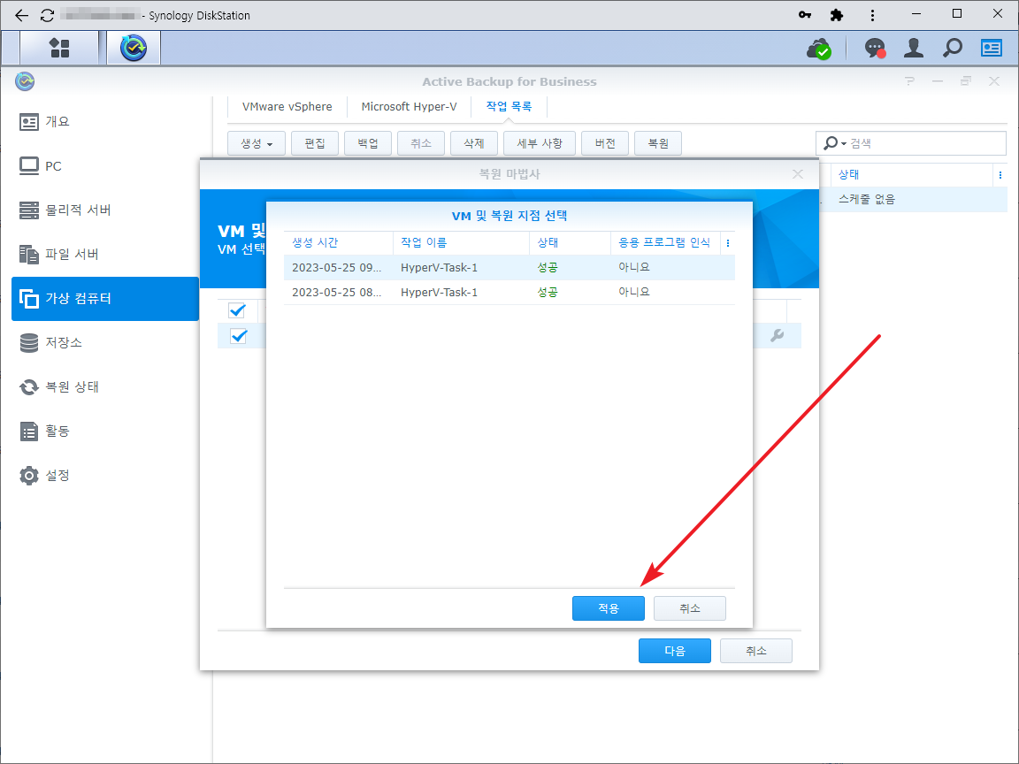Open the notifications chat icon

[x=875, y=48]
